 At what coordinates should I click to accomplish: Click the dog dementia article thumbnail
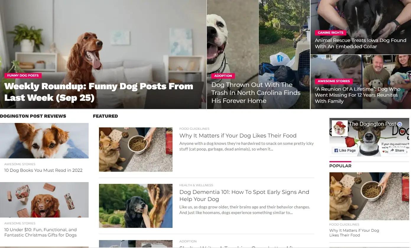point(136,206)
